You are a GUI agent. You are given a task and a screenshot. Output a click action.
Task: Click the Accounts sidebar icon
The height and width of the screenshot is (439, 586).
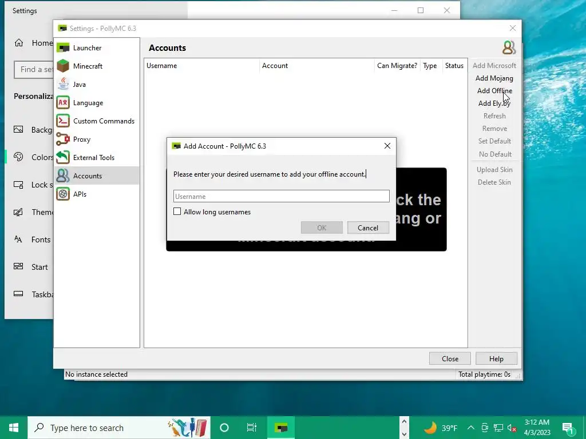click(63, 176)
